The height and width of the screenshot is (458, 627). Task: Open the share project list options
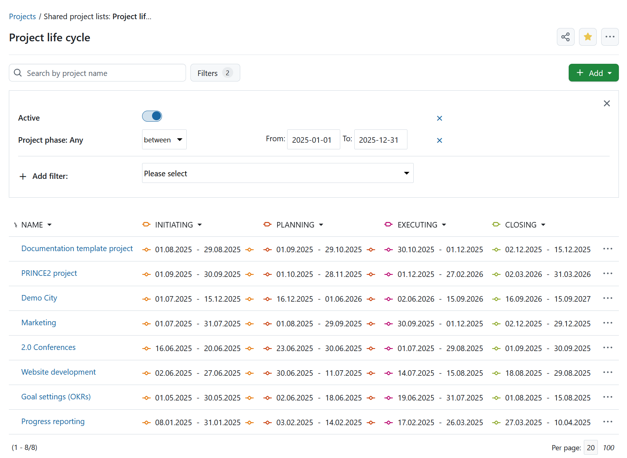click(565, 37)
